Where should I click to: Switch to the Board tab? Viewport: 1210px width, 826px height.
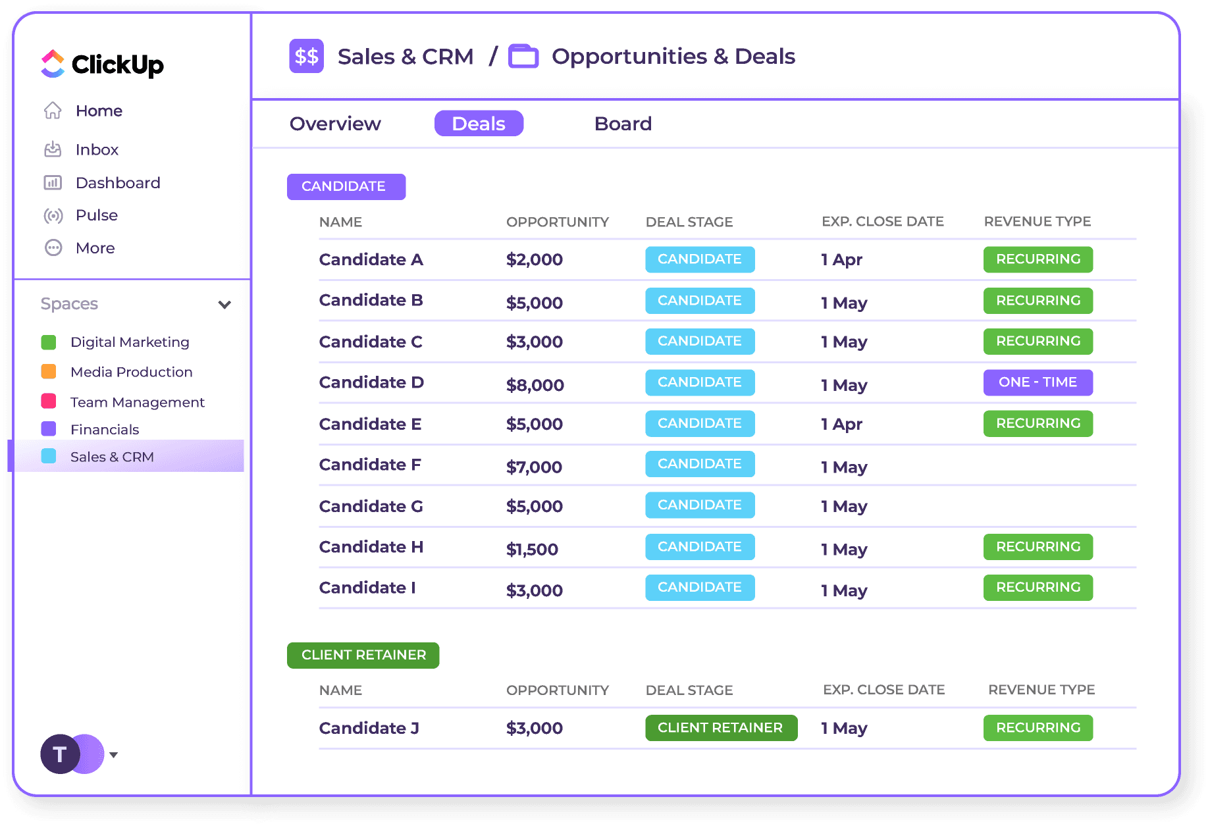623,124
